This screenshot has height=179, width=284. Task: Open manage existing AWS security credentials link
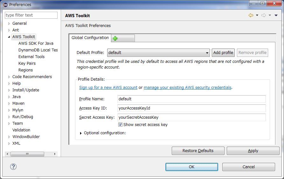187,88
